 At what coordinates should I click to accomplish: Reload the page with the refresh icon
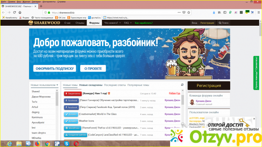tap(15, 12)
